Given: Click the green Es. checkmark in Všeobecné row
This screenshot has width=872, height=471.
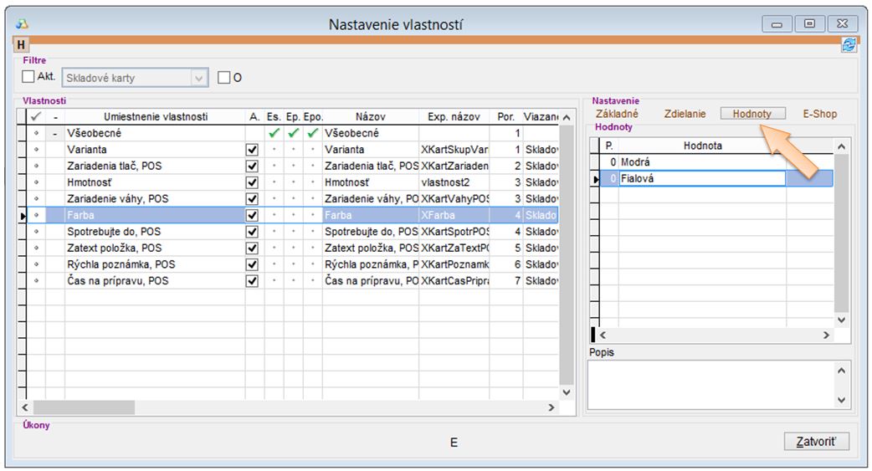Looking at the screenshot, I should coord(274,133).
